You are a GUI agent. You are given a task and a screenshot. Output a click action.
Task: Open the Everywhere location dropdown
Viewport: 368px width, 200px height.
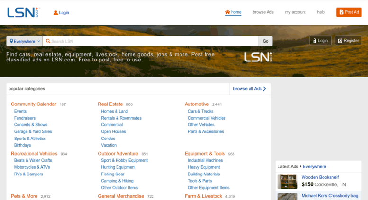point(25,41)
